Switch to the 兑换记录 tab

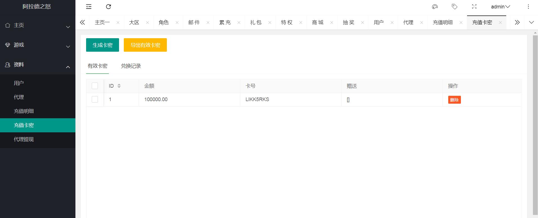click(131, 66)
